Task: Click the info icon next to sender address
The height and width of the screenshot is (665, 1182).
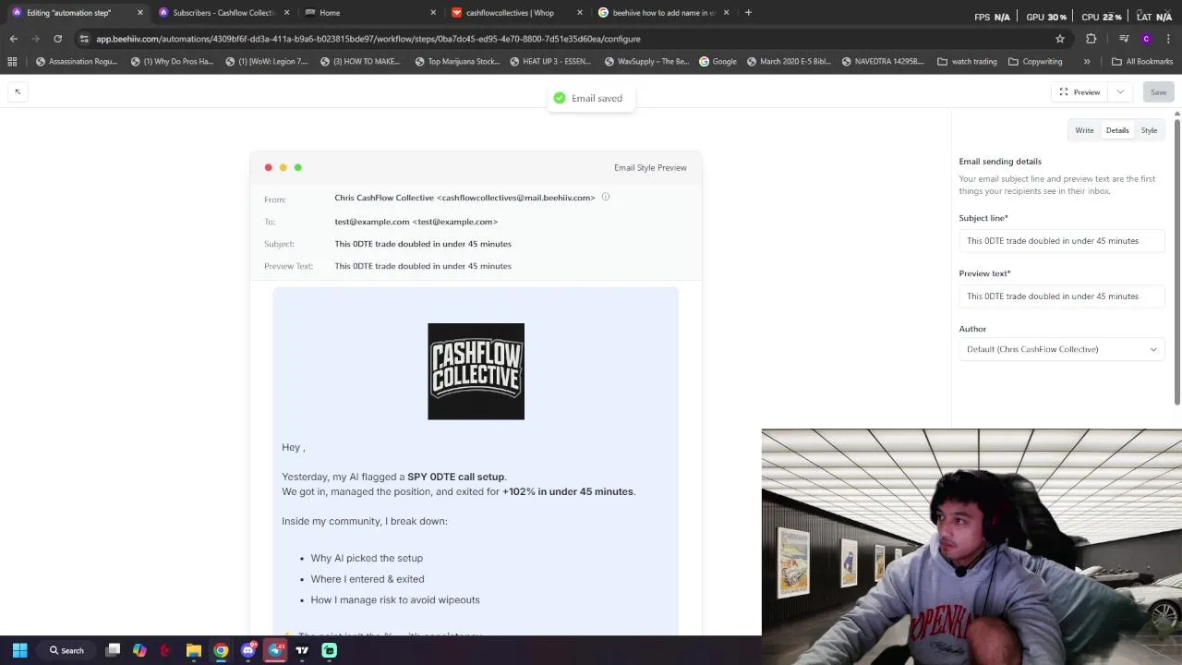Action: point(606,197)
